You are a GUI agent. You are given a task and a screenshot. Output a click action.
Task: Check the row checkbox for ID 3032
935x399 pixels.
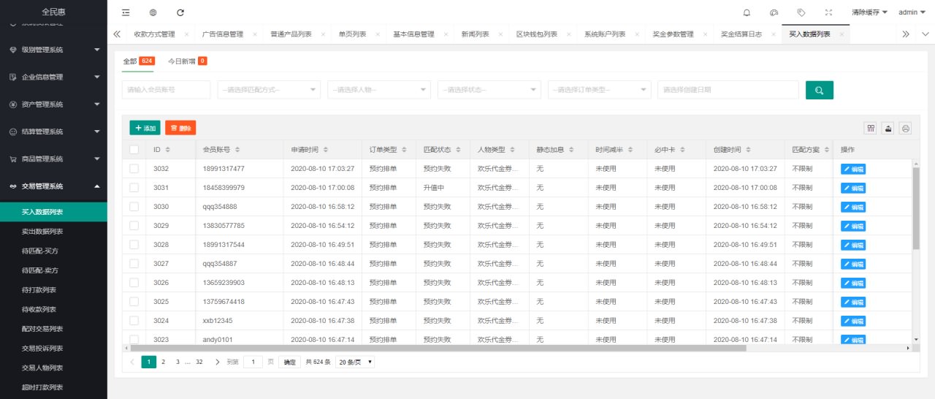tap(134, 169)
